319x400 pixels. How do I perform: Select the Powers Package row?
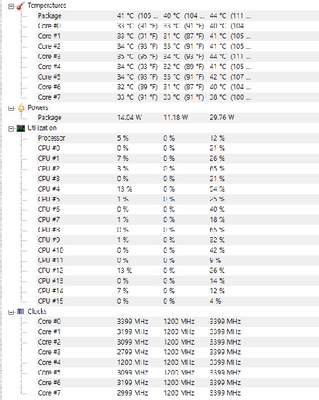tap(177, 118)
